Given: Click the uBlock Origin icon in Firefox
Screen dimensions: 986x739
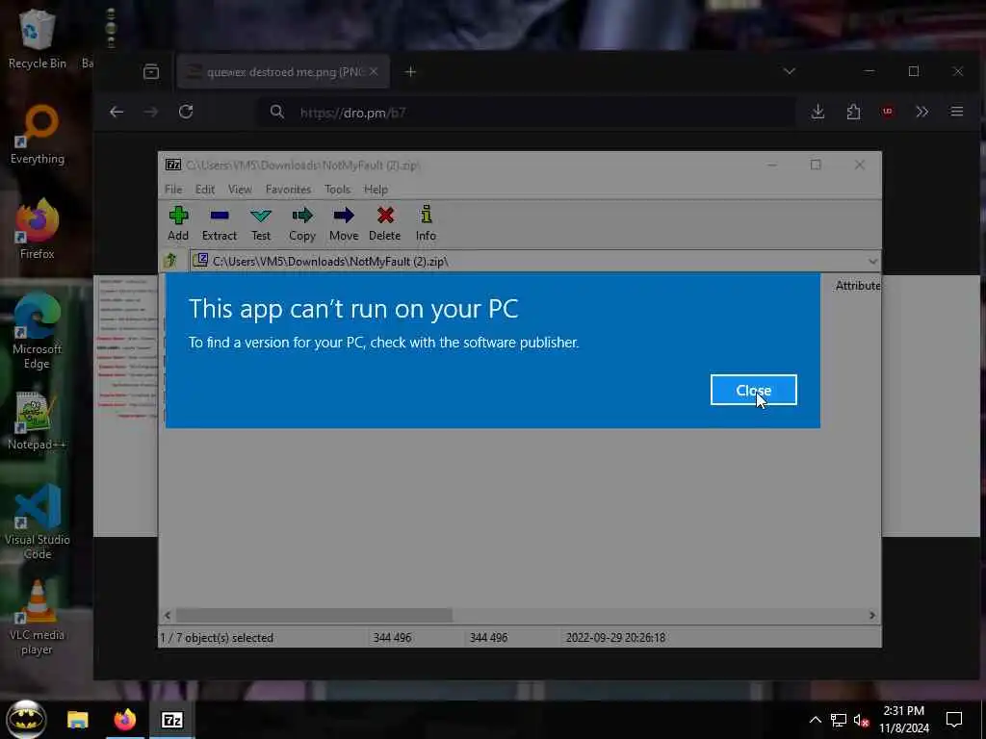Looking at the screenshot, I should point(888,112).
